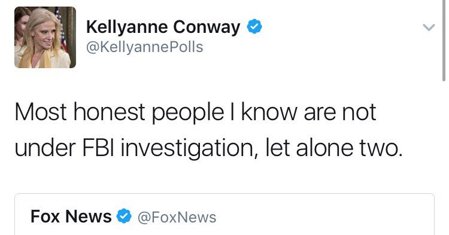The image size is (449, 235).
Task: Open Kellyanne Conway's profile photo
Action: 45,38
